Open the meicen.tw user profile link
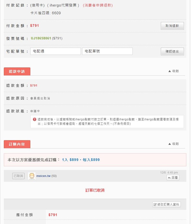The height and width of the screenshot is (224, 195). click(43, 176)
